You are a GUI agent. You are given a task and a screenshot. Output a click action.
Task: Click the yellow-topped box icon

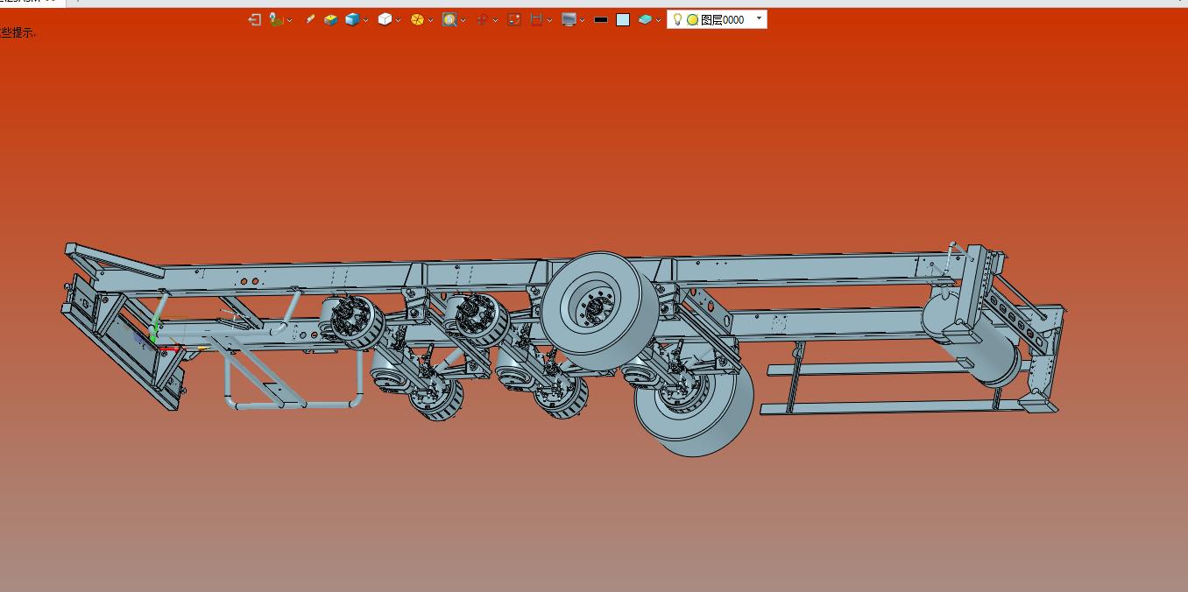pyautogui.click(x=331, y=19)
